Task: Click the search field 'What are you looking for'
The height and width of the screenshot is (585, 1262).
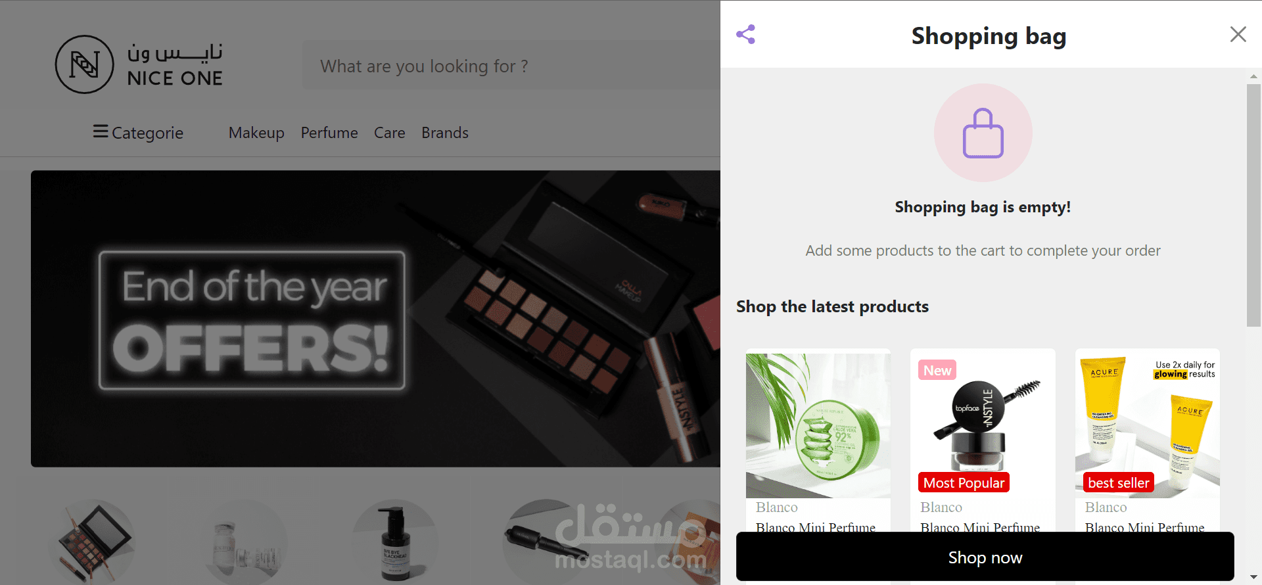Action: coord(511,66)
